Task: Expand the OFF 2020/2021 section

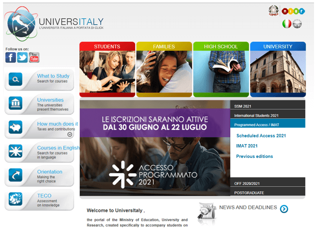Action: tap(268, 182)
